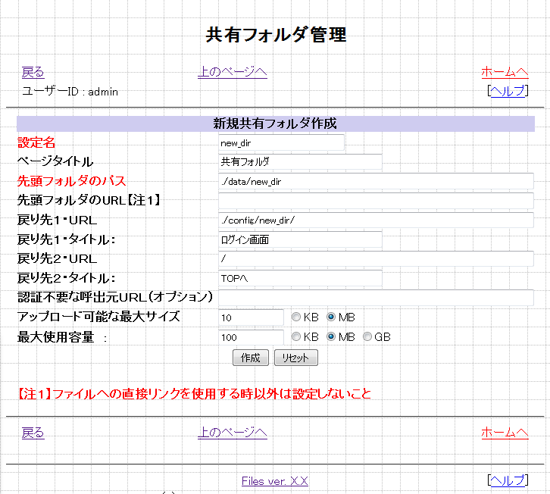The width and height of the screenshot is (550, 494).
Task: Click the top 戻る link
Action: [x=33, y=72]
